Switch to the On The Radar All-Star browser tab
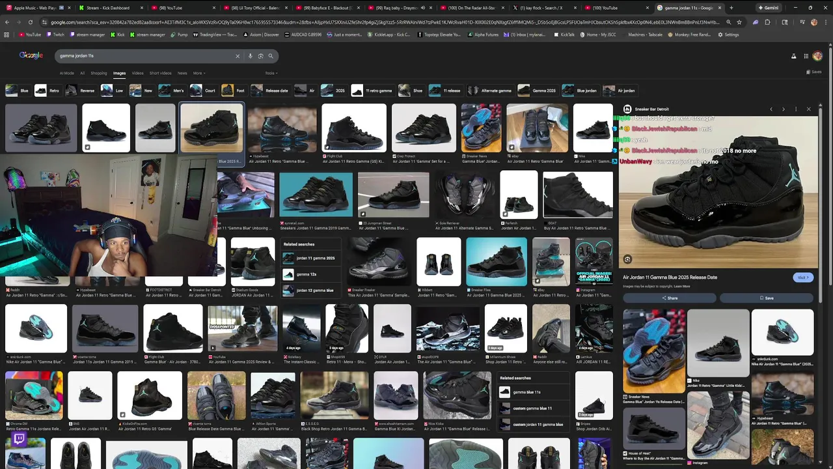The image size is (833, 469). (472, 8)
